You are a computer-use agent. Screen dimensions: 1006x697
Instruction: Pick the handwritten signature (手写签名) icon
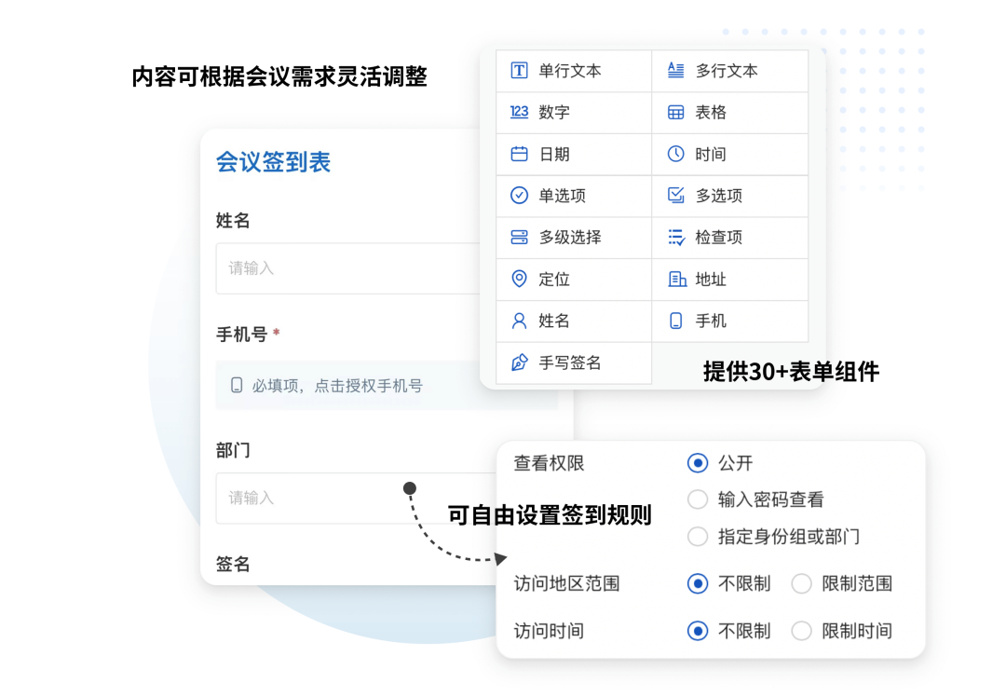point(520,363)
